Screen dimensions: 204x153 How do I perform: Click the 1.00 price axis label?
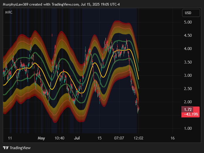[x=188, y=128]
